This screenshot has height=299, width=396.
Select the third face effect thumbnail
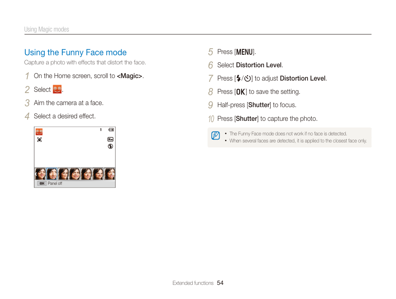63,174
